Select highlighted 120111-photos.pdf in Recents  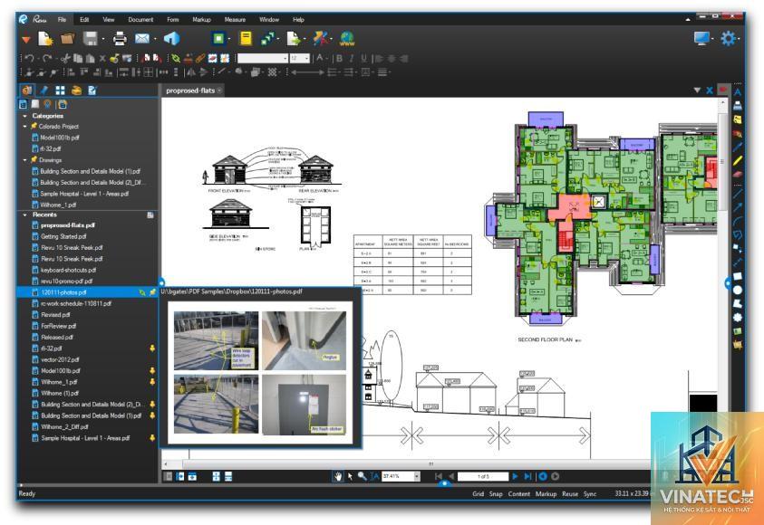(88, 292)
